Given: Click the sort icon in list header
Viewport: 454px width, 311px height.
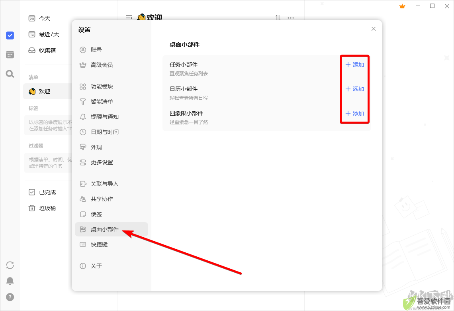Looking at the screenshot, I should coord(278,18).
